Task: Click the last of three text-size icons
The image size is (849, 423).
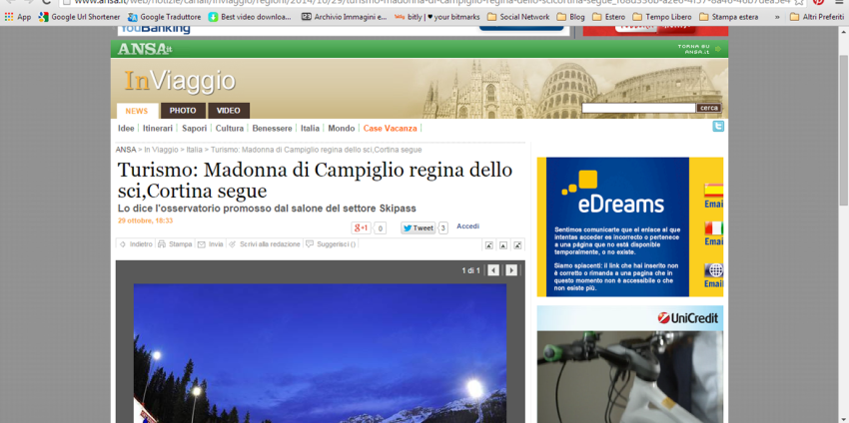Action: pos(517,245)
